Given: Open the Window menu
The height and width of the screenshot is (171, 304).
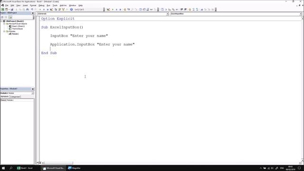Looking at the screenshot, I should (x=73, y=5).
